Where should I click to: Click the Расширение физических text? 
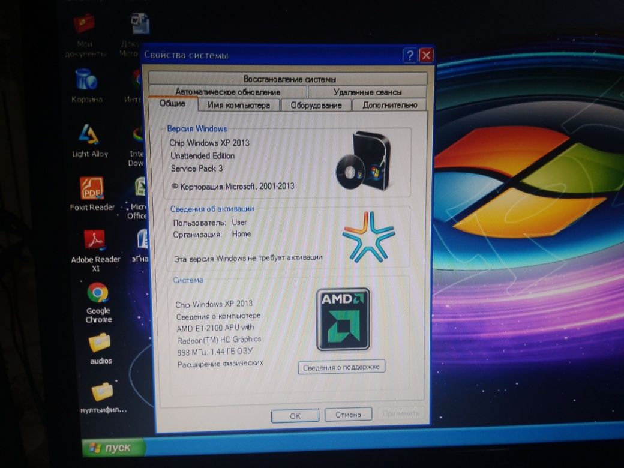point(220,364)
